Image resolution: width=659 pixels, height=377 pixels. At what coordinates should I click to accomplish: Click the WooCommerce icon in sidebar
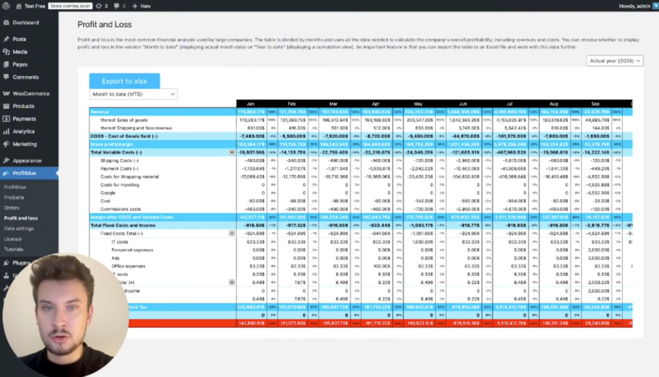point(6,94)
